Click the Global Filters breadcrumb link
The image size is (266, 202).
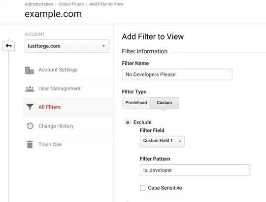(71, 4)
